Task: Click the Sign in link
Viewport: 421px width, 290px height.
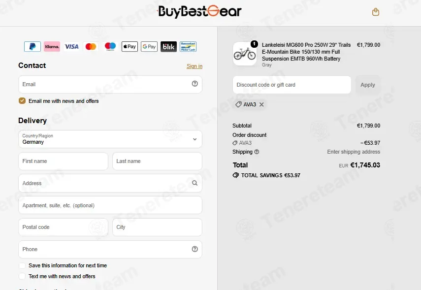Action: click(194, 66)
